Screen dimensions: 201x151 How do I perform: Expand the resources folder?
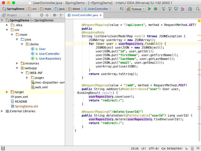[x=17, y=63]
